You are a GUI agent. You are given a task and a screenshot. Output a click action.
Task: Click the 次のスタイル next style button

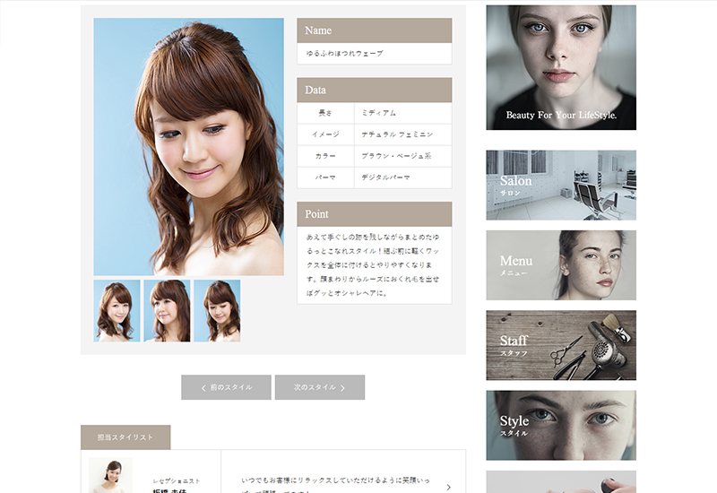pyautogui.click(x=320, y=387)
